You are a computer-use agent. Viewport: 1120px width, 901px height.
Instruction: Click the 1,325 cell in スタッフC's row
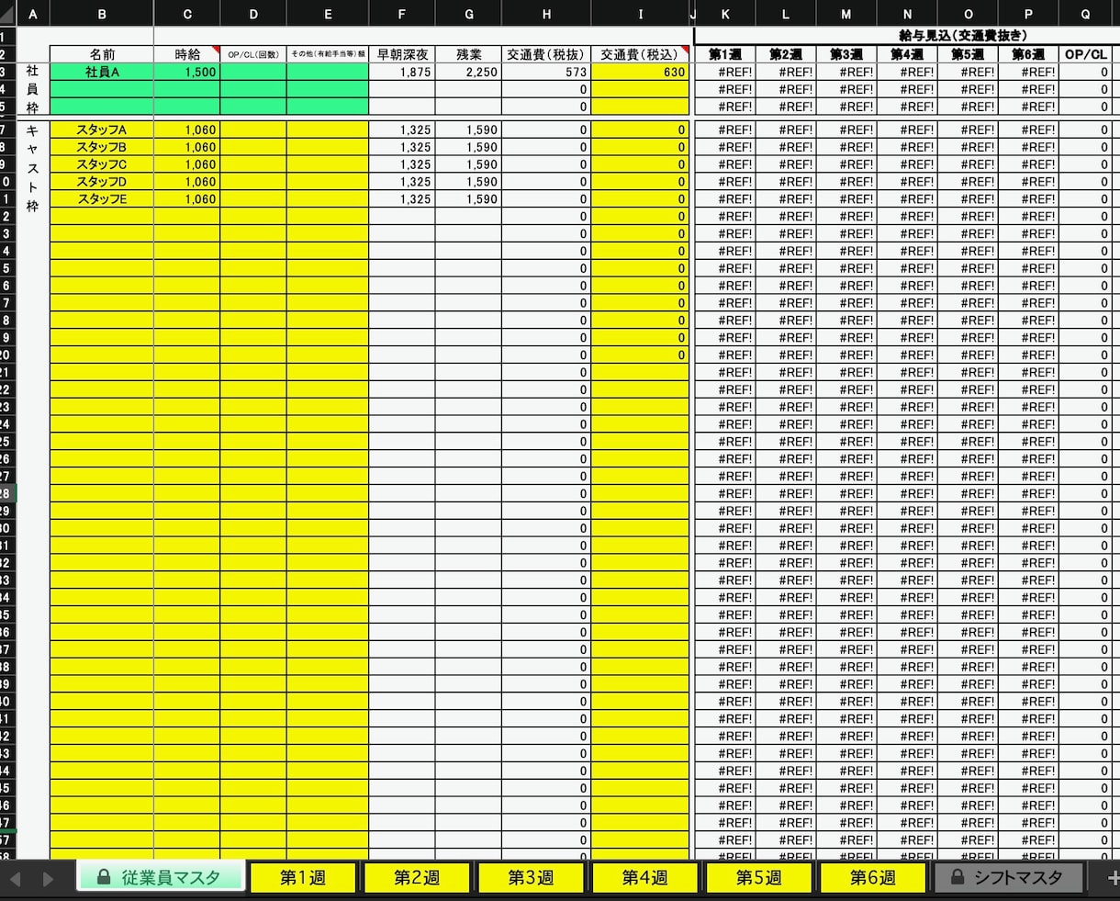(x=402, y=164)
